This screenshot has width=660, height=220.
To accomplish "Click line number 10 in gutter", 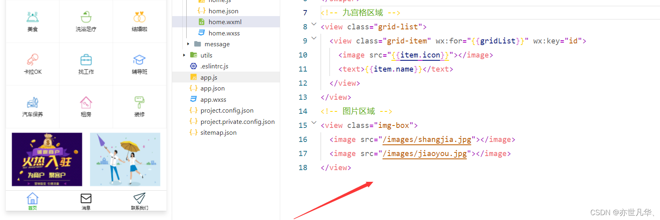I will [303, 55].
